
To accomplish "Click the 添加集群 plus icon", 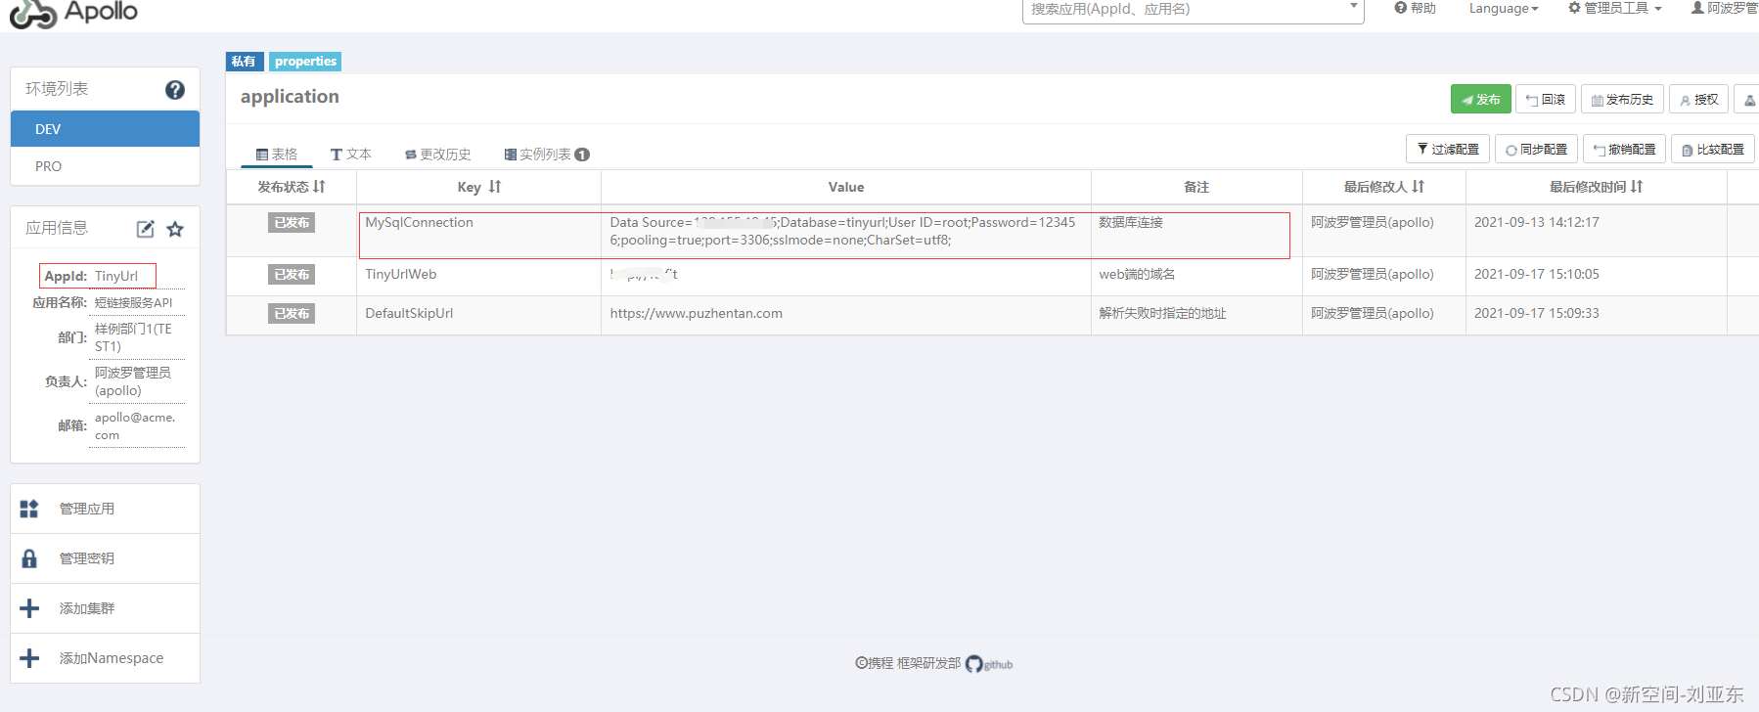I will click(x=29, y=608).
